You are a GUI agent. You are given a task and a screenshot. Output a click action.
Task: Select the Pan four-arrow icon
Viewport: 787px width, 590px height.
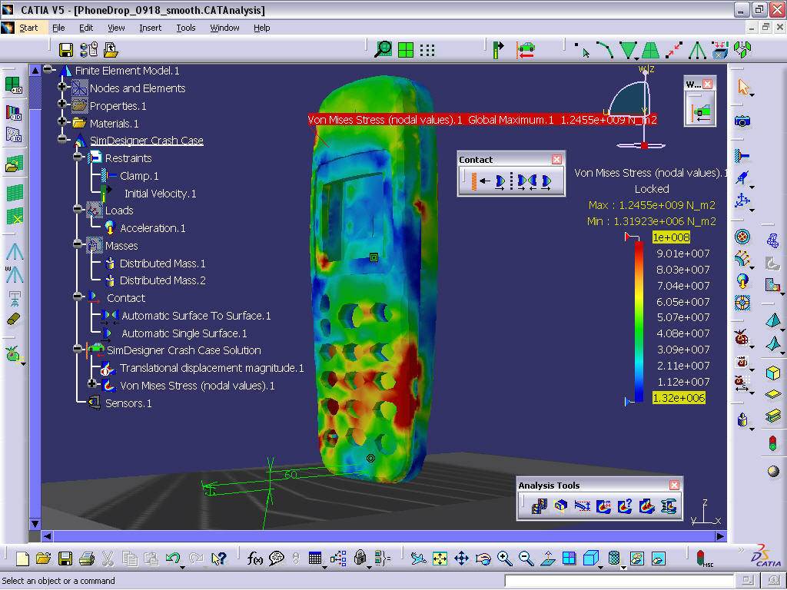pyautogui.click(x=461, y=559)
